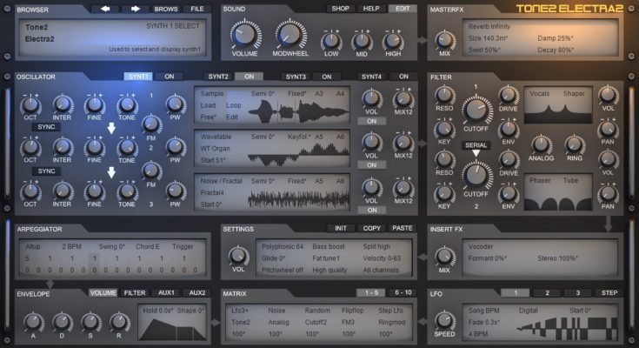Click the Settings VOL knob
The image size is (639, 348).
[237, 256]
